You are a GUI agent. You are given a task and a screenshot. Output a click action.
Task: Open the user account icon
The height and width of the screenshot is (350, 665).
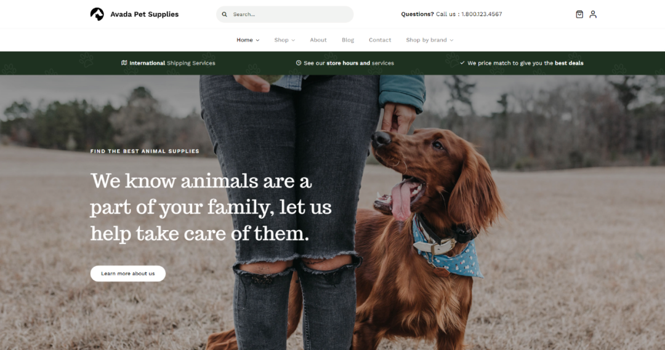click(593, 14)
